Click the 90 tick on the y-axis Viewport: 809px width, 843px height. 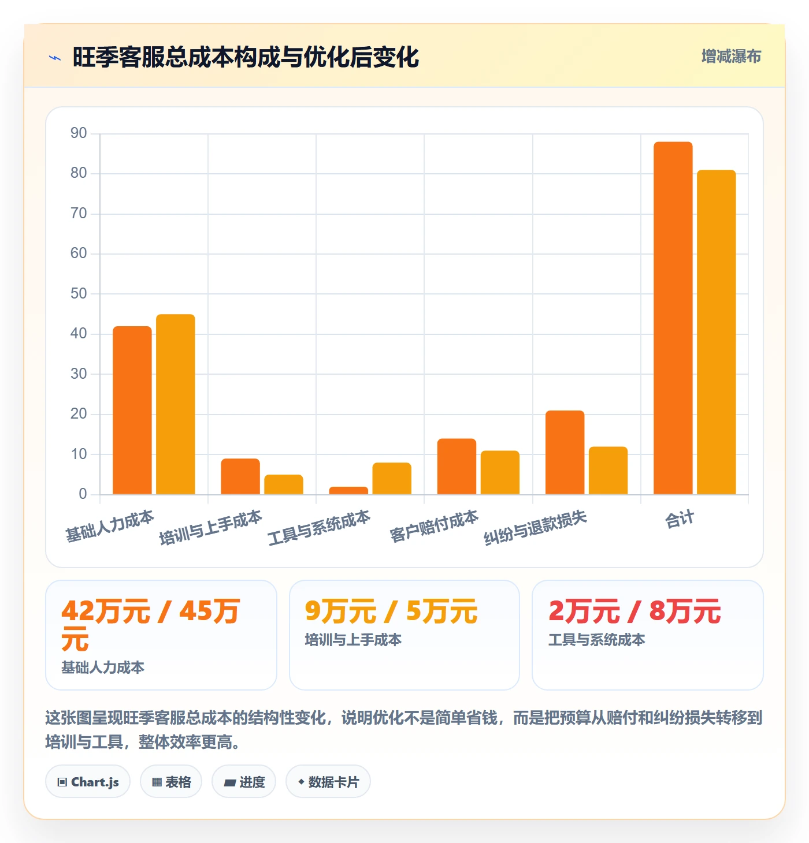[79, 133]
